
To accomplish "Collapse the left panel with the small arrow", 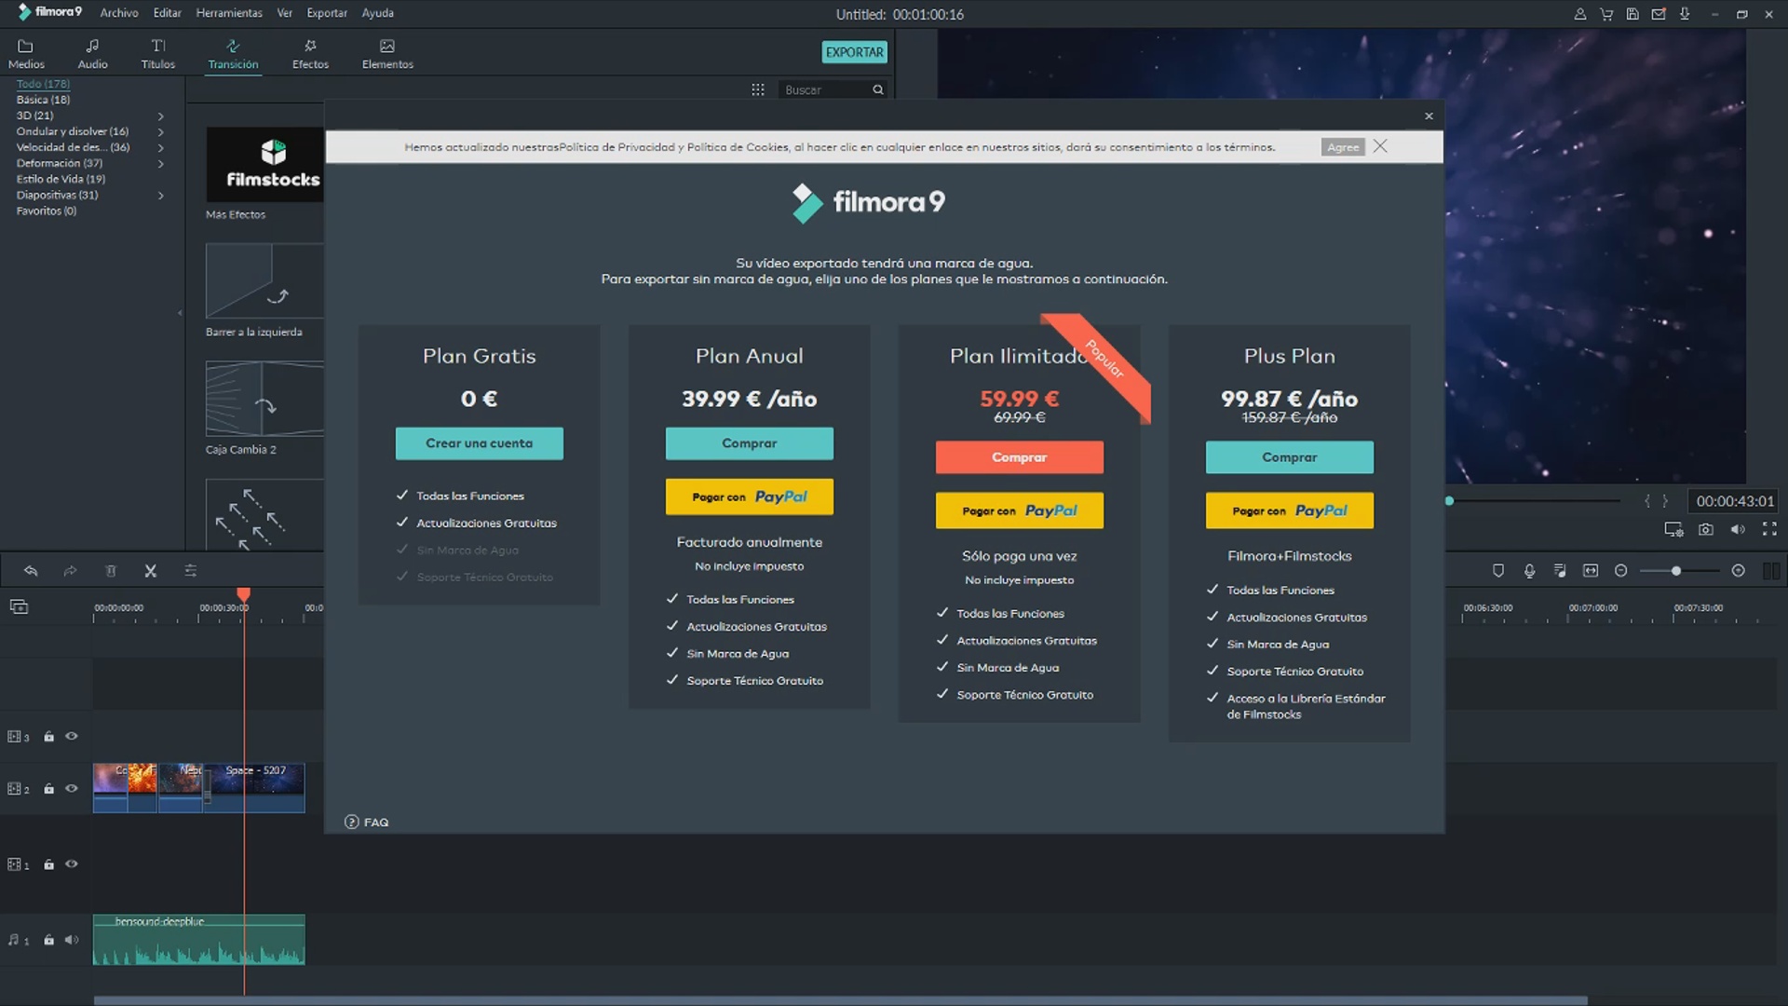I will pyautogui.click(x=180, y=313).
